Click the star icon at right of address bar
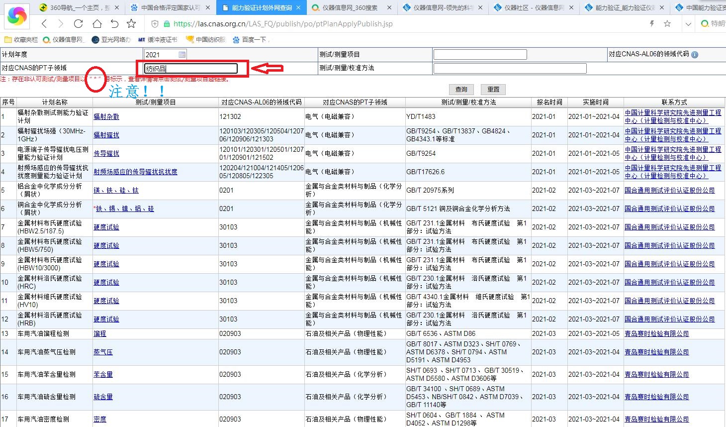726x427 pixels. point(667,23)
